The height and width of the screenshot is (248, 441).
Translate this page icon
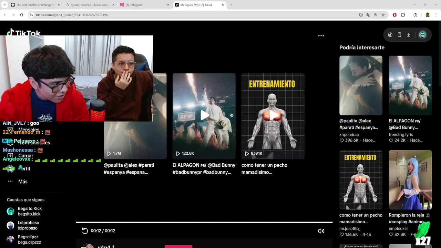click(x=368, y=15)
